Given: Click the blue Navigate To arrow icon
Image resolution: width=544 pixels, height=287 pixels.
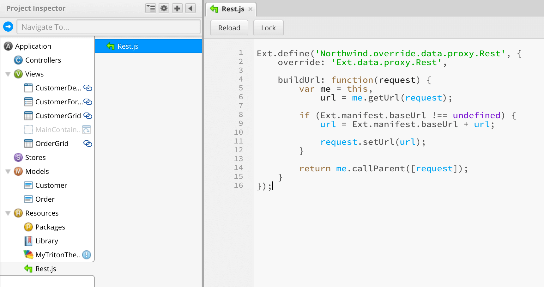Looking at the screenshot, I should (x=8, y=27).
